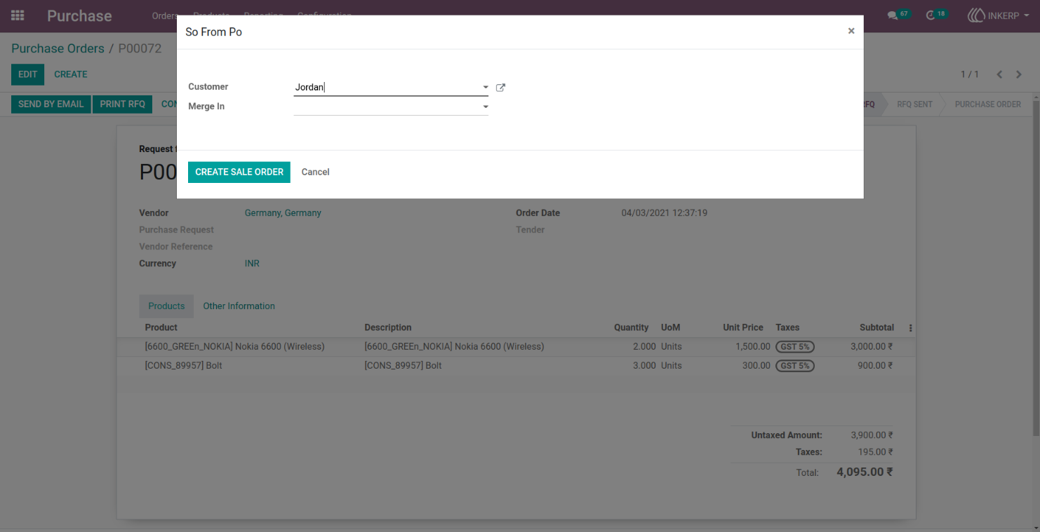This screenshot has width=1040, height=532.
Task: Click the GST 5% tag in Nokia row
Action: point(795,346)
